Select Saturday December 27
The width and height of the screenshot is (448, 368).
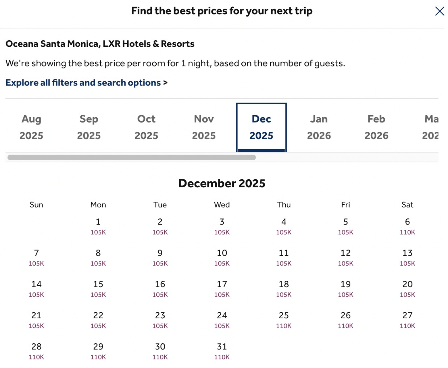click(x=407, y=320)
